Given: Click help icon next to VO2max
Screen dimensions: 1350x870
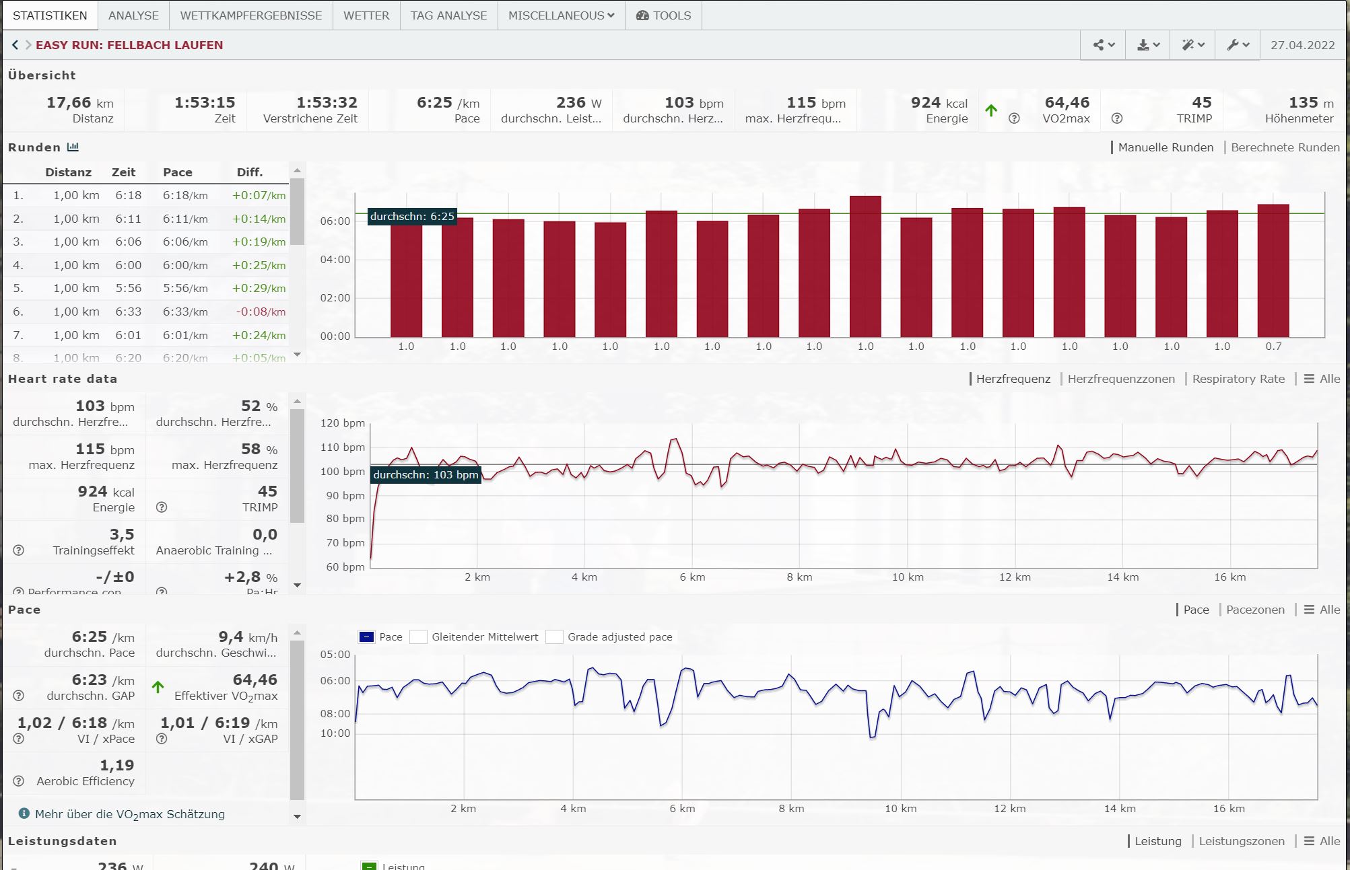Looking at the screenshot, I should coord(1014,118).
